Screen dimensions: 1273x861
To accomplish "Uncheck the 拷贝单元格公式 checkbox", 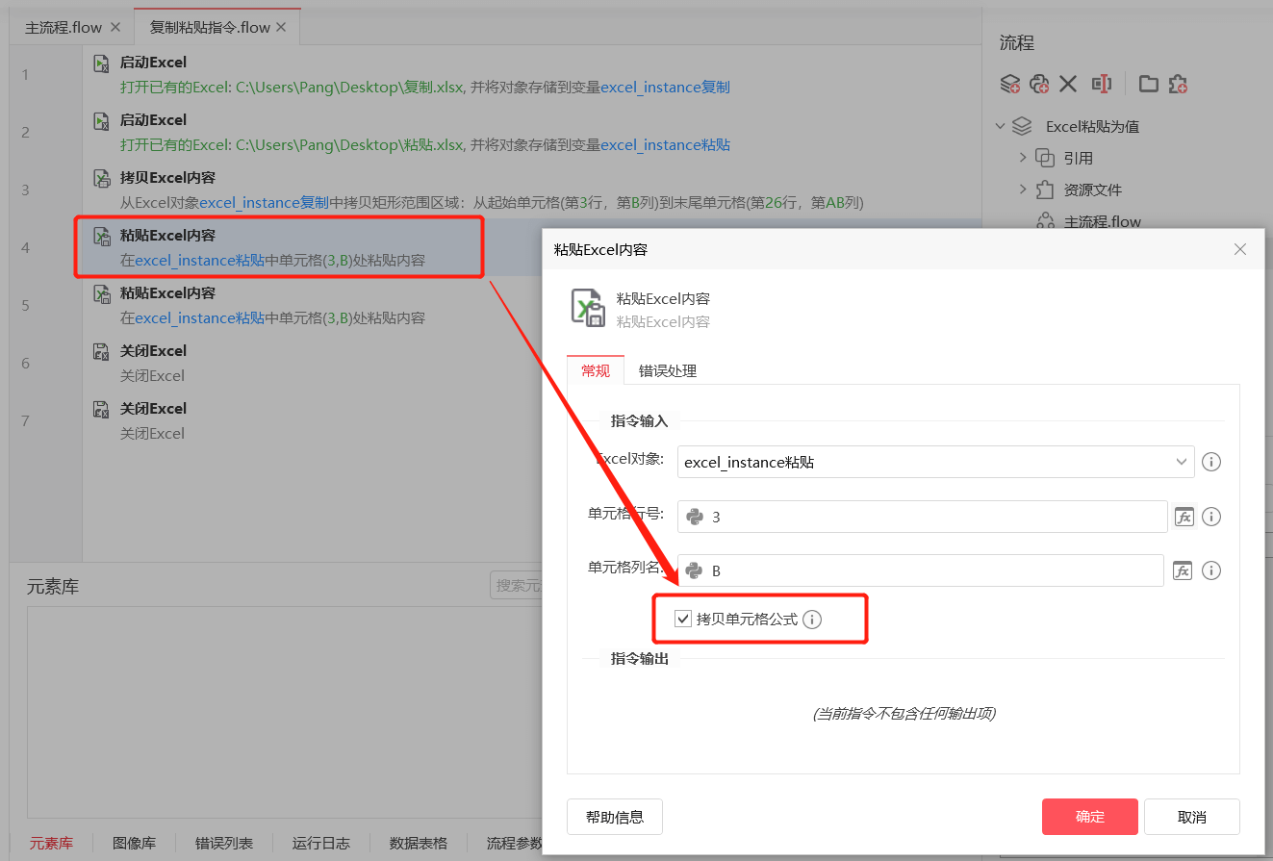I will [x=683, y=619].
